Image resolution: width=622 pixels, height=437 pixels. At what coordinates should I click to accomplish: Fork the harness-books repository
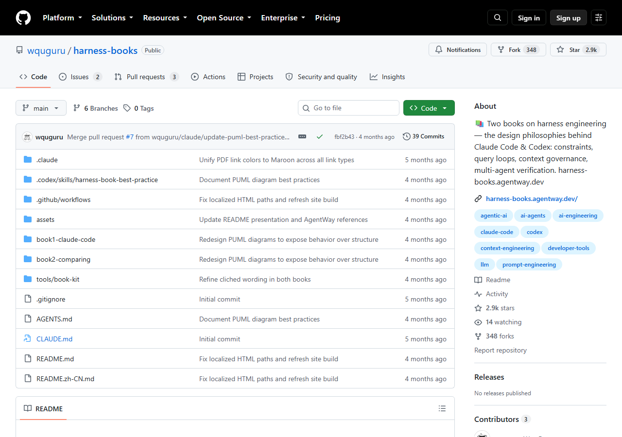pos(518,50)
